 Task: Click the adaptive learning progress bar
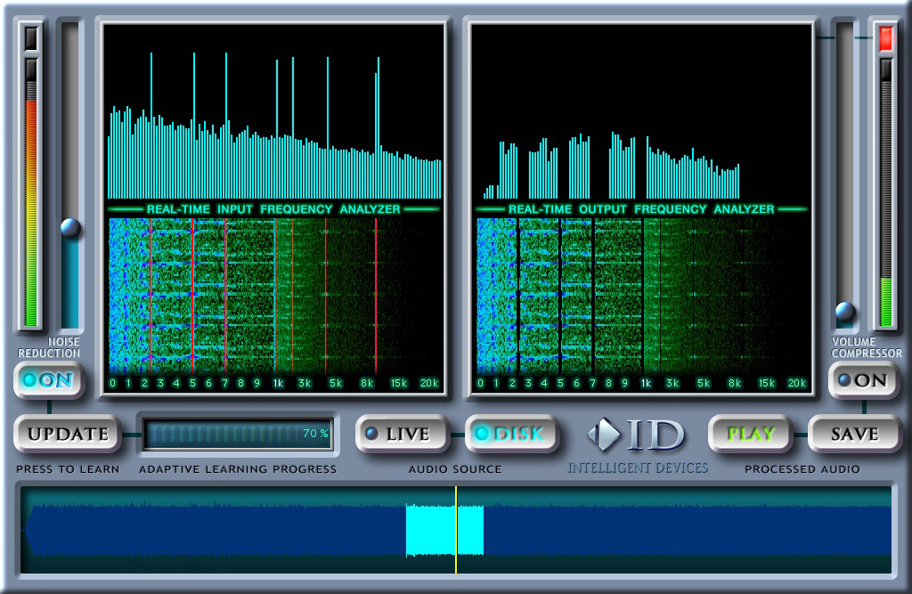point(238,434)
